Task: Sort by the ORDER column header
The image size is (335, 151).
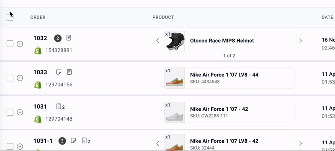Action: (x=38, y=17)
